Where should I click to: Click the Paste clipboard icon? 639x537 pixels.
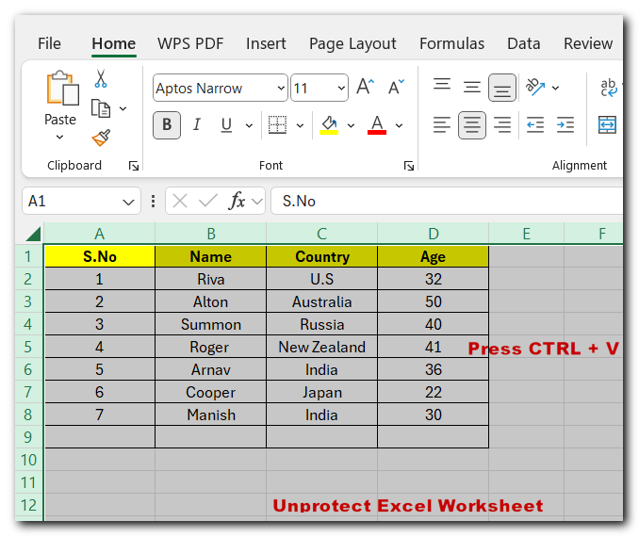coord(60,89)
